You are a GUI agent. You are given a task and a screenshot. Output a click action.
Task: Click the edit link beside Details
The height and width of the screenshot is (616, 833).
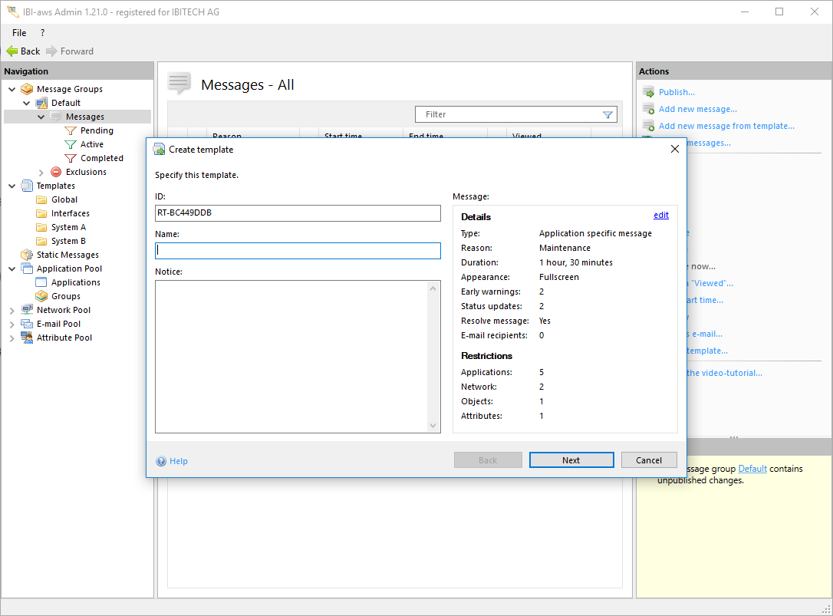[x=660, y=216]
